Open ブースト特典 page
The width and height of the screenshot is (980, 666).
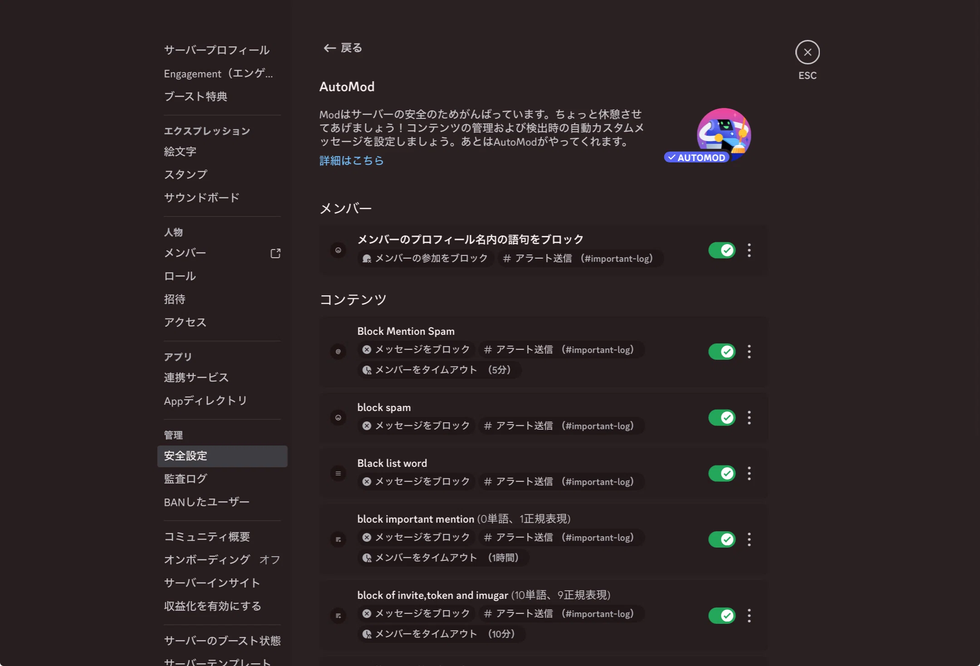click(222, 96)
